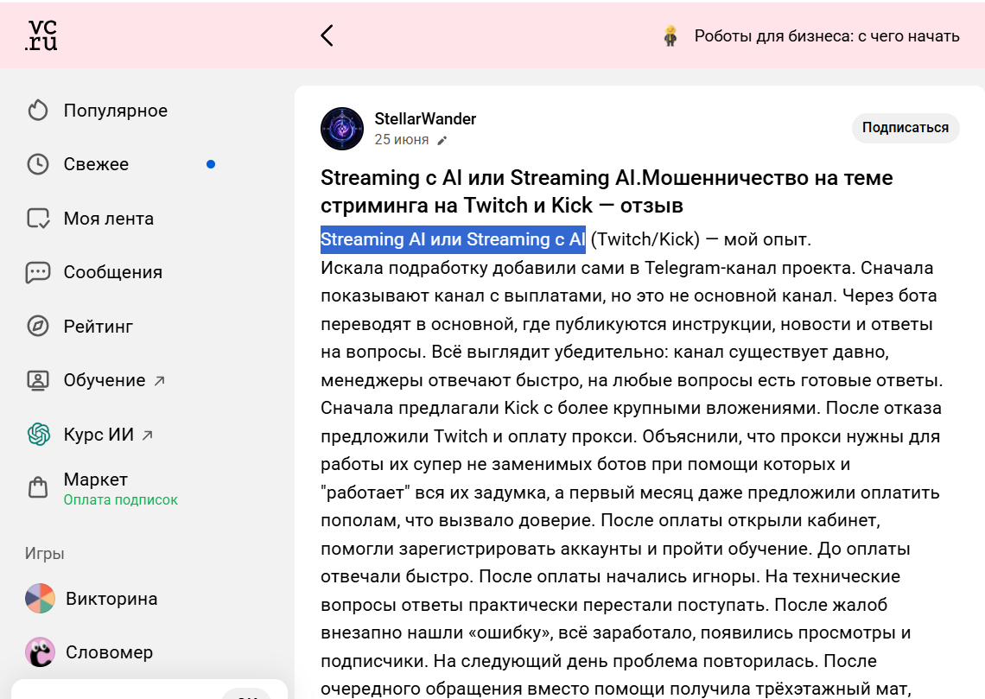
Task: Open Моя лента
Action: (109, 219)
